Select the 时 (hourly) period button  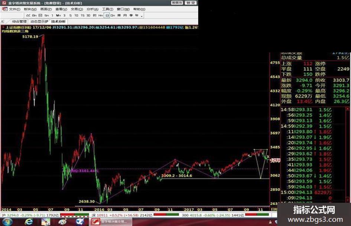(x=94, y=16)
